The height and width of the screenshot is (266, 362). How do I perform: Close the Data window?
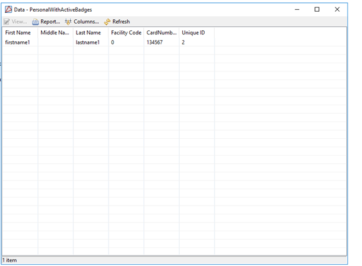point(337,9)
